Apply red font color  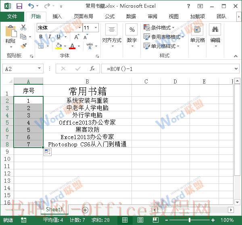tap(72, 46)
